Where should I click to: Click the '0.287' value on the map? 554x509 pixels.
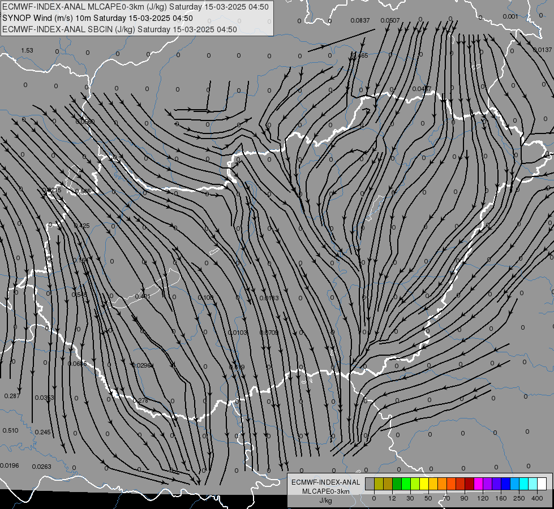(12, 396)
